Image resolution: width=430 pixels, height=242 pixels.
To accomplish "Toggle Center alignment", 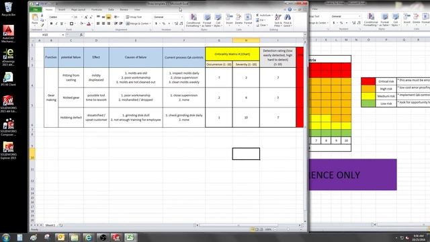I will 103,24.
